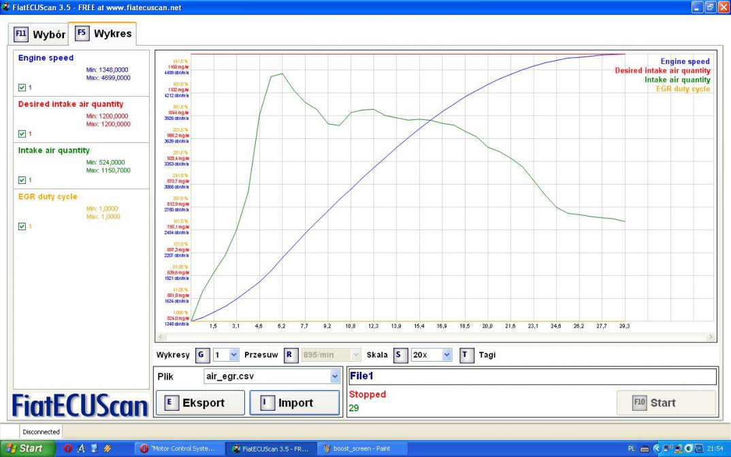Click the Eksport button

[x=200, y=403]
